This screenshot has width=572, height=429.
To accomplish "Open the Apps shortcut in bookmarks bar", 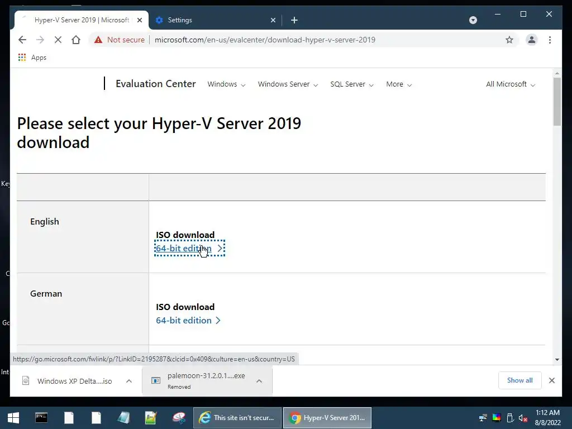I will (x=32, y=58).
